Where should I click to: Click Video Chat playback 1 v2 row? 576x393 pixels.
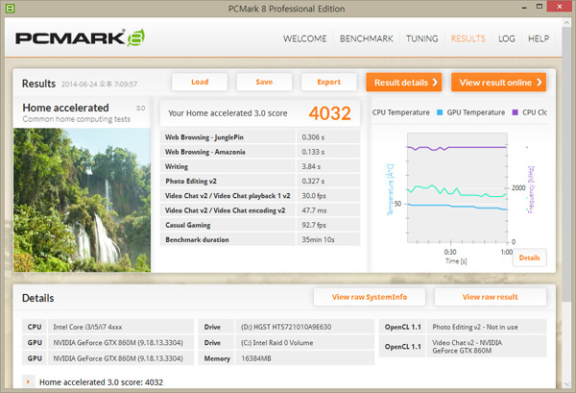(260, 196)
